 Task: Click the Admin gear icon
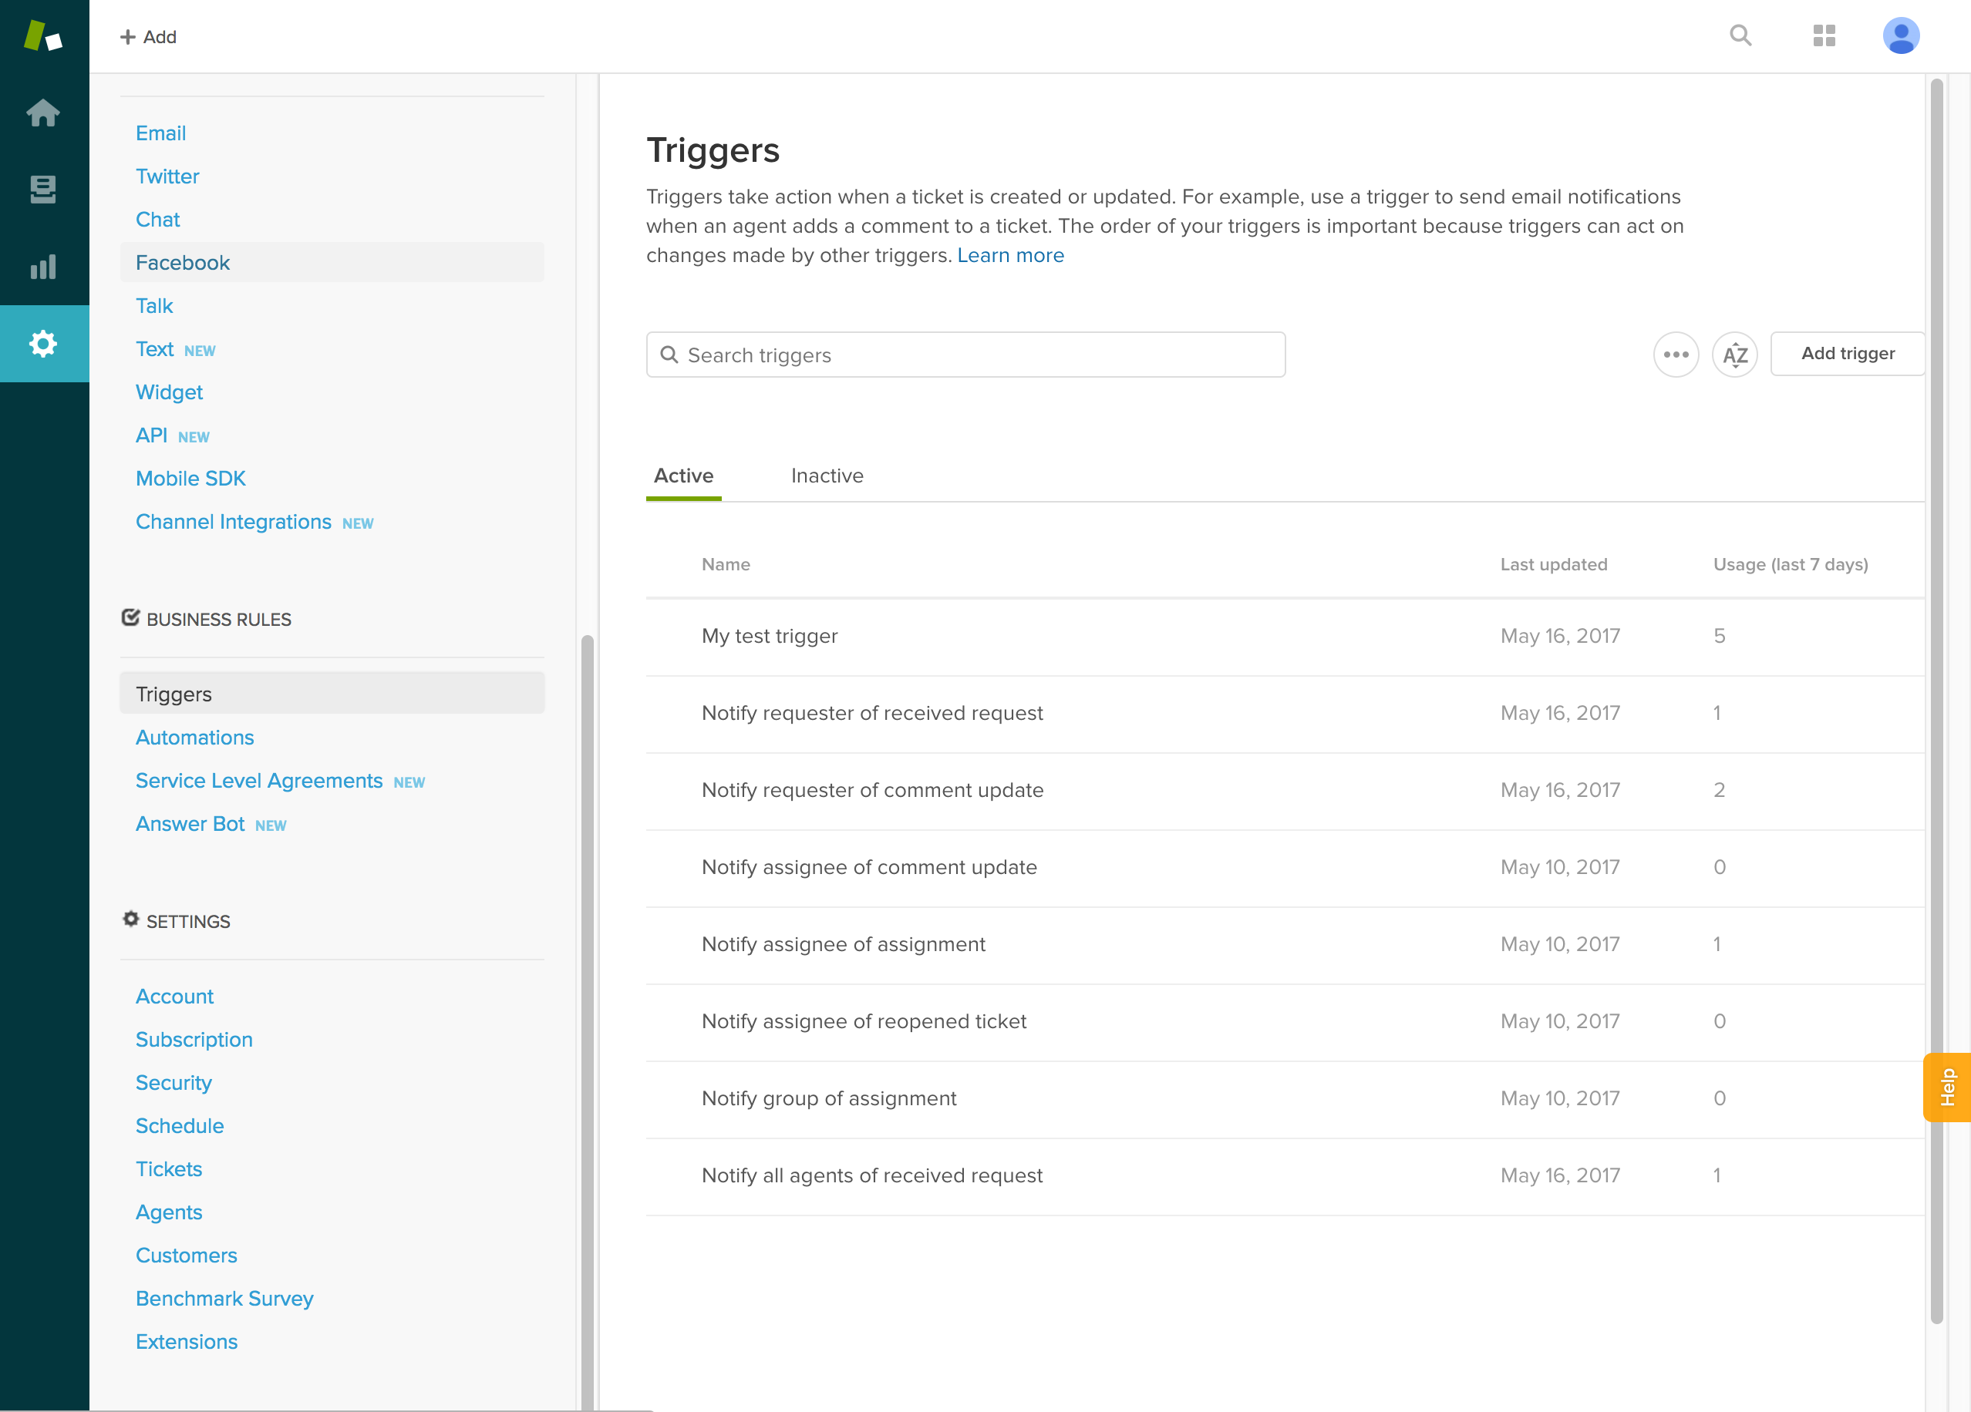(x=42, y=343)
